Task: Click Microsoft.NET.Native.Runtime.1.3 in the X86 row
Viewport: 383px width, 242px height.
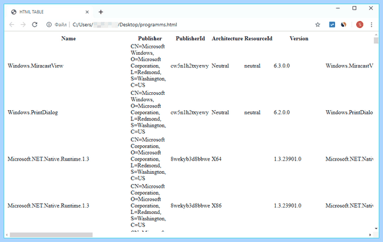Action: pos(49,206)
